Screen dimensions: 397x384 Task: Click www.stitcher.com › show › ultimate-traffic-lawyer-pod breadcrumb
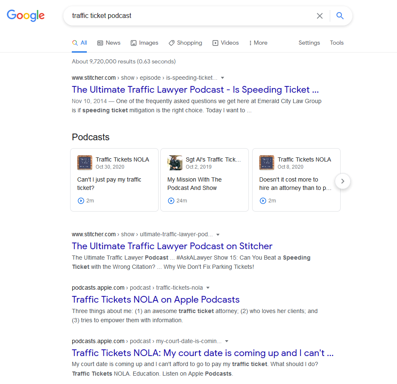tap(142, 235)
